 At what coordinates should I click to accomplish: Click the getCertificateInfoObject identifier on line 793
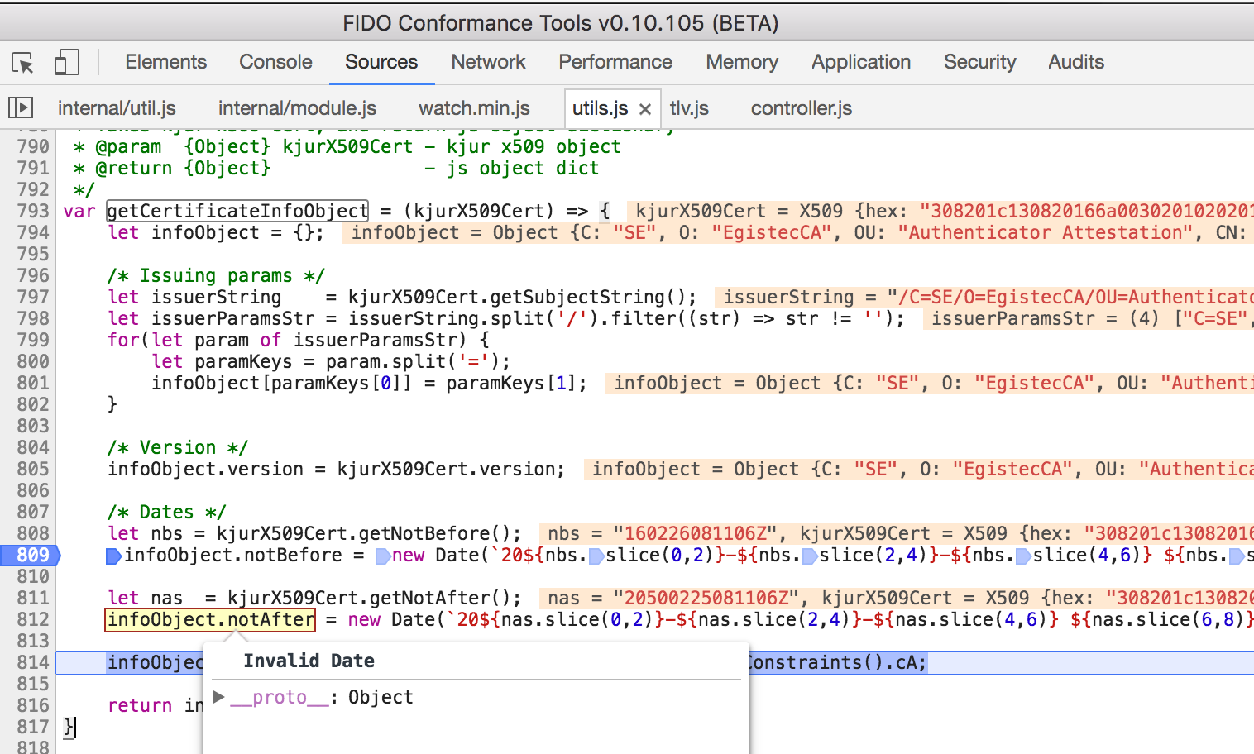click(237, 211)
